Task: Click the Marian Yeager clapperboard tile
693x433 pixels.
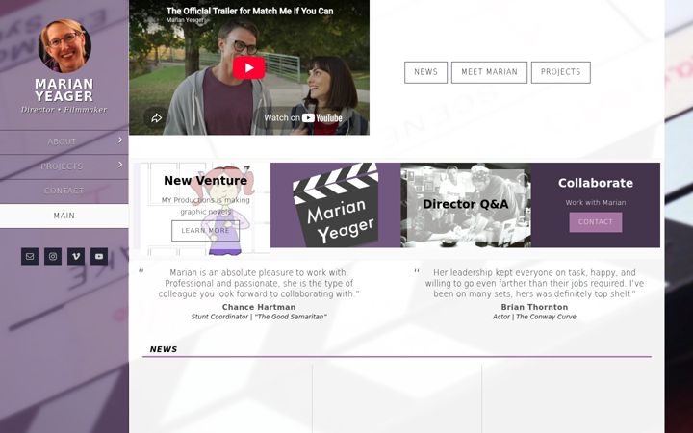Action: [x=336, y=205]
